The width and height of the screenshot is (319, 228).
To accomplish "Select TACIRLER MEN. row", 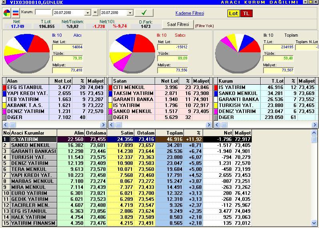I will [127, 205].
